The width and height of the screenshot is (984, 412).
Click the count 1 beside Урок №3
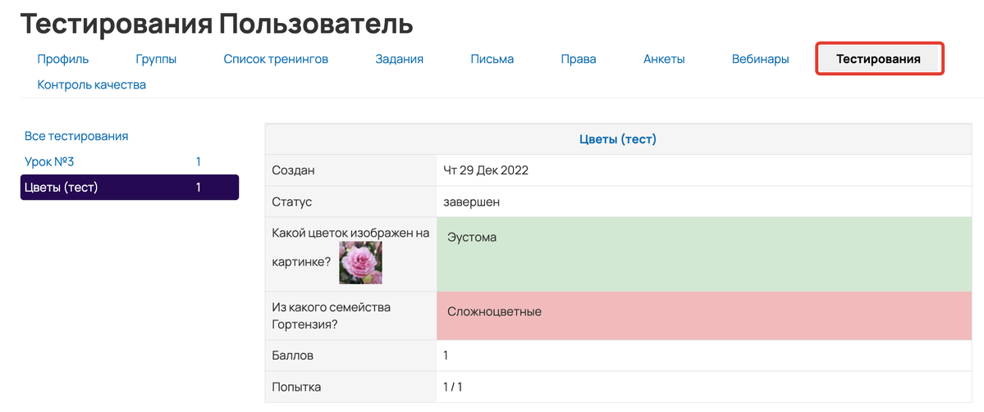click(199, 161)
